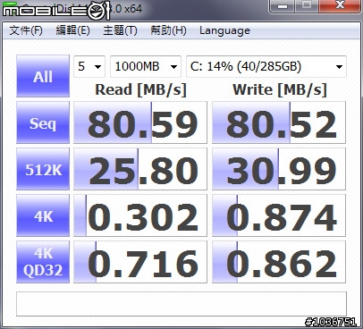Expand the 1000MB test size dropdown
This screenshot has width=363, height=329.
(146, 66)
